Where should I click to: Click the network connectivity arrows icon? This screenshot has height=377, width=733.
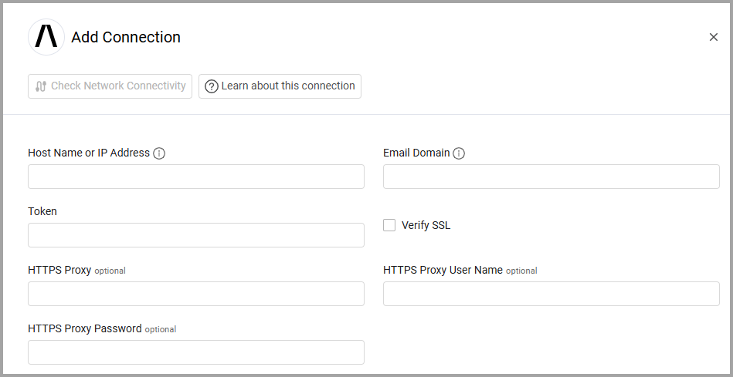[41, 86]
